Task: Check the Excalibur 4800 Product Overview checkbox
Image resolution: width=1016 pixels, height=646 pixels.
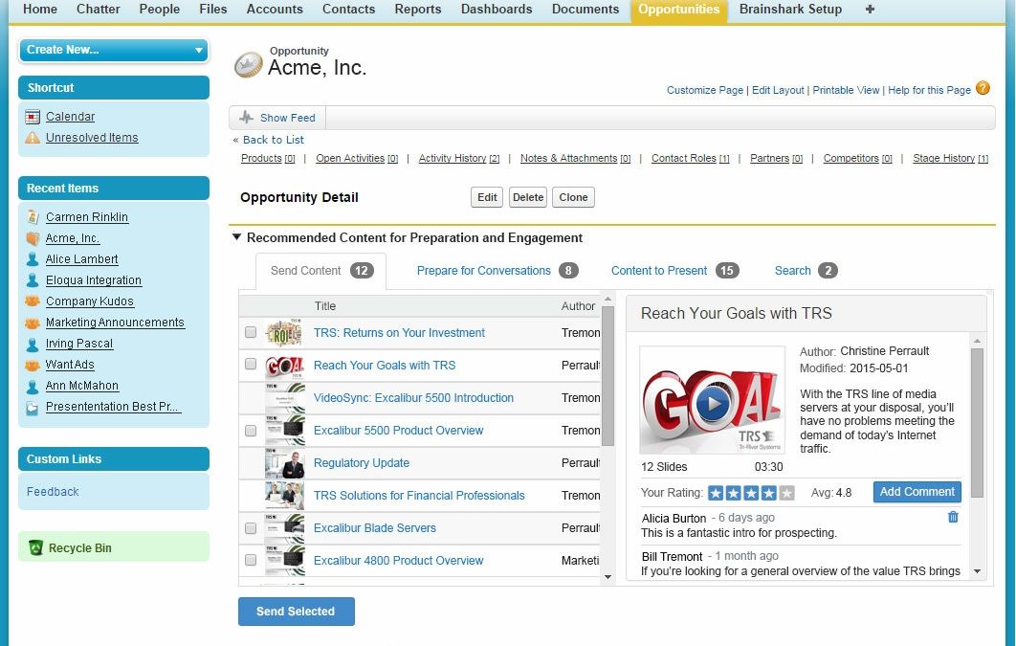Action: 251,560
